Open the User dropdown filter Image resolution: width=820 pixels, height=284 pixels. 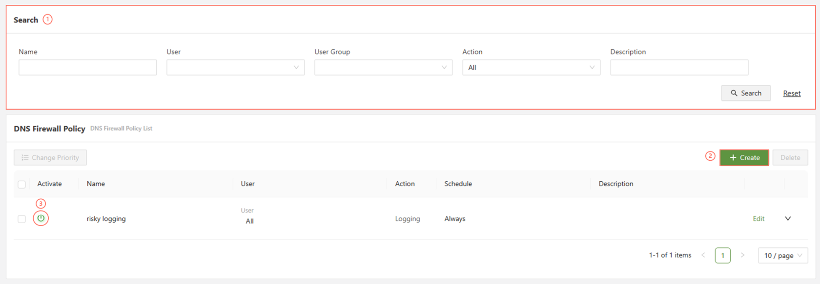click(x=235, y=68)
